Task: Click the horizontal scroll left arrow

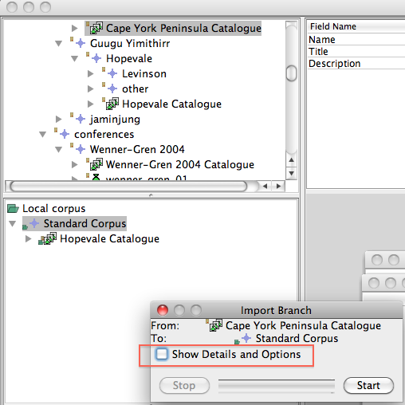Action: (x=265, y=186)
